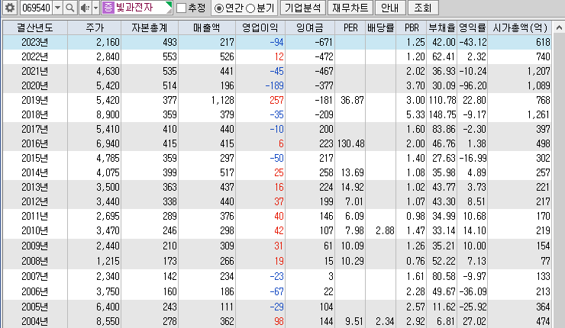The image size is (565, 328).
Task: Open the stock code 069540 dropdown arrow
Action: point(58,8)
